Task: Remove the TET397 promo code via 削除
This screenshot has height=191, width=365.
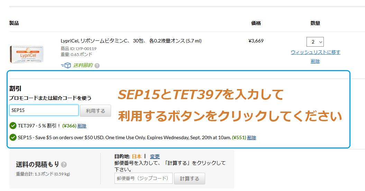Action: [x=82, y=126]
